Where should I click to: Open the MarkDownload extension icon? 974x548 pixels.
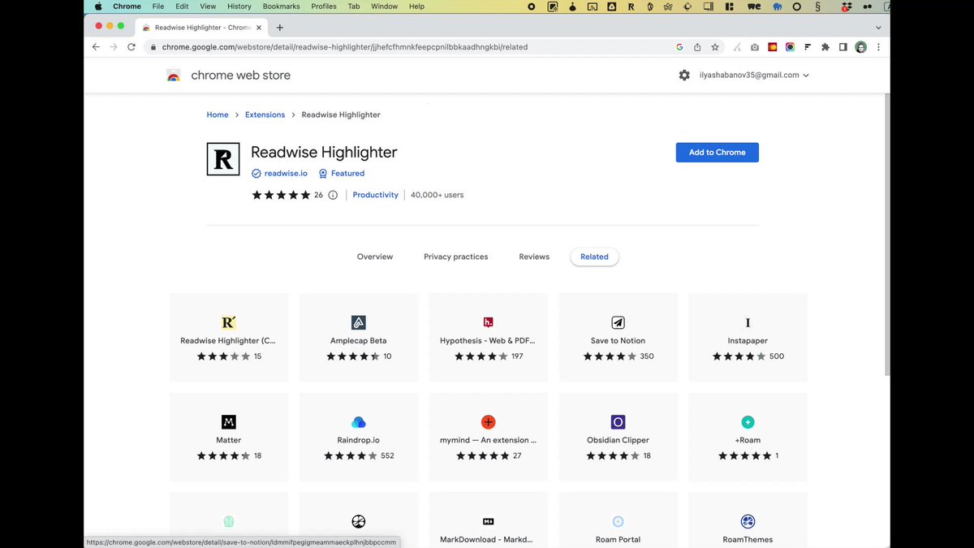click(x=488, y=521)
